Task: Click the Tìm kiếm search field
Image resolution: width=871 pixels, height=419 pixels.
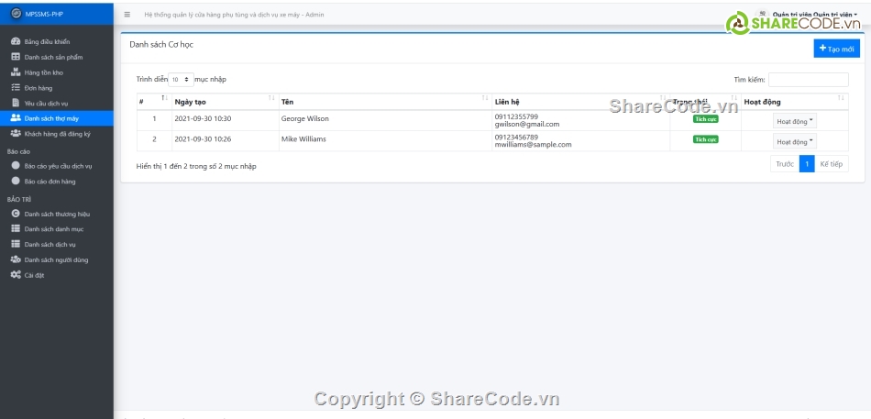Action: click(808, 80)
